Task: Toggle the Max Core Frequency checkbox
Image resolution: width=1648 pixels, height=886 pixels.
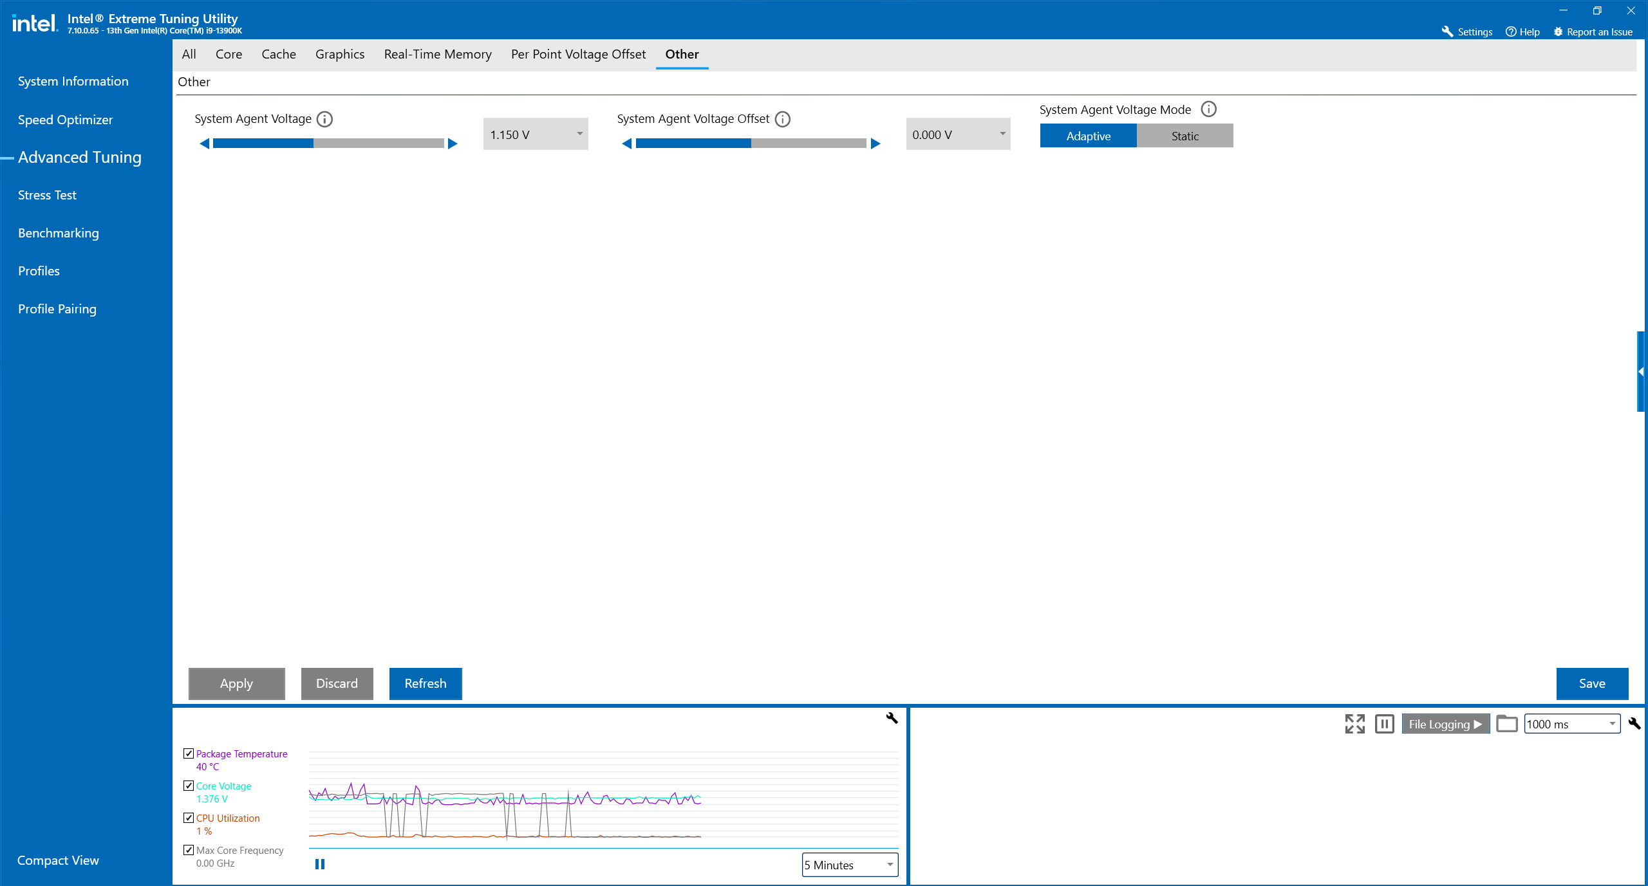Action: [x=189, y=850]
